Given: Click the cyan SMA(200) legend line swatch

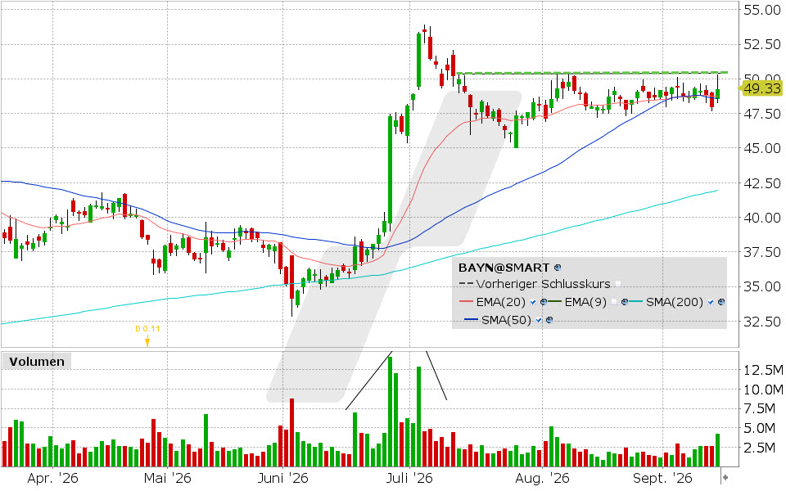Looking at the screenshot, I should [x=635, y=302].
